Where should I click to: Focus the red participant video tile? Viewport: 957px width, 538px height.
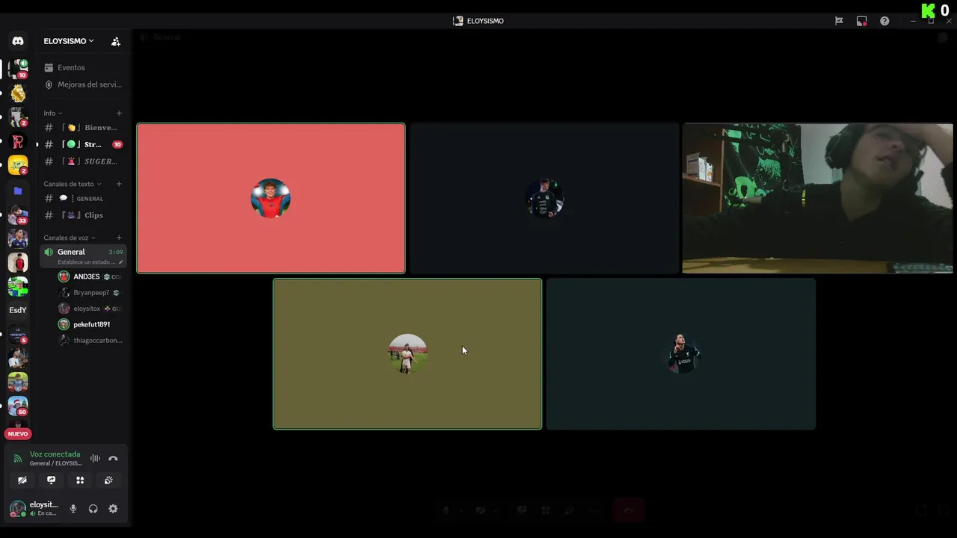click(271, 198)
